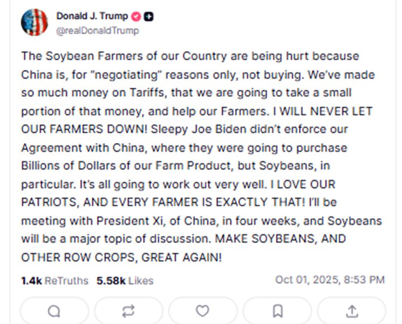The width and height of the screenshot is (402, 324).
Task: Open Donald J. Trump's profile avatar
Action: click(35, 23)
